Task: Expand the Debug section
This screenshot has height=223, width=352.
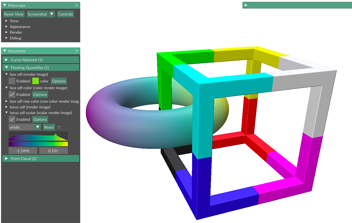Action: click(16, 38)
